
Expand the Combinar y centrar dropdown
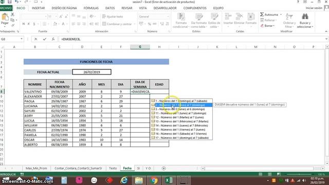pos(134,24)
